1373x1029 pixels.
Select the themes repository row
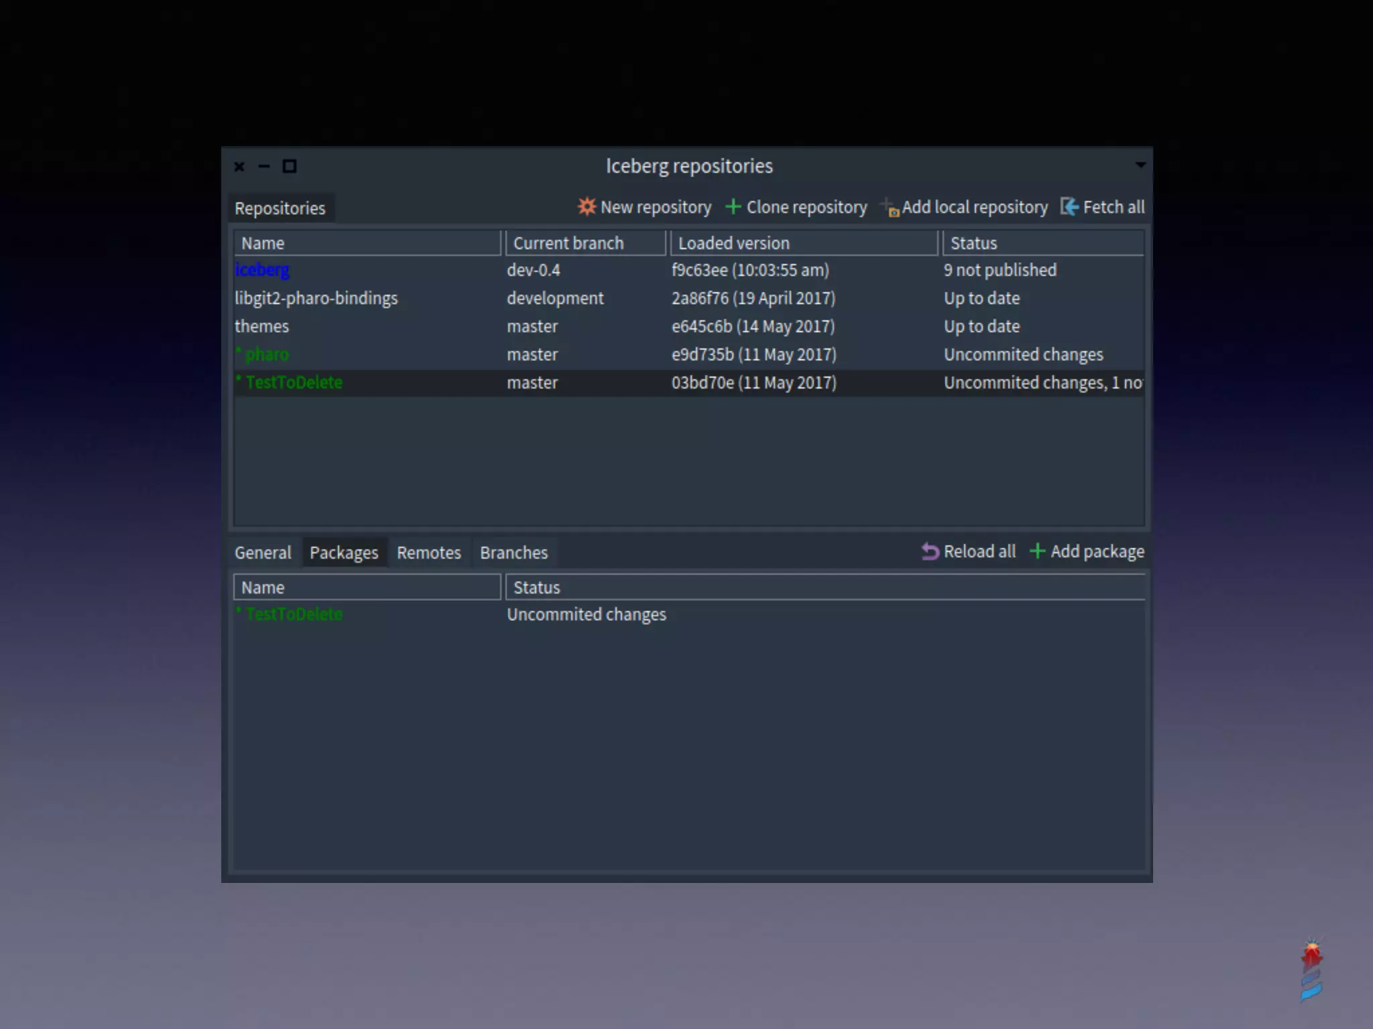[x=262, y=326]
